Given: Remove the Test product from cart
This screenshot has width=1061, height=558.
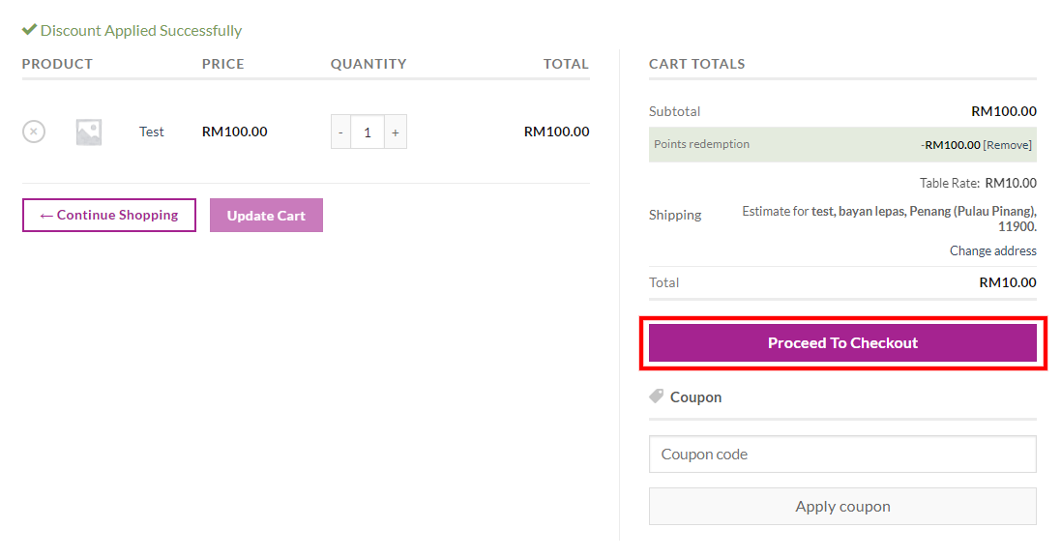Looking at the screenshot, I should coord(34,132).
